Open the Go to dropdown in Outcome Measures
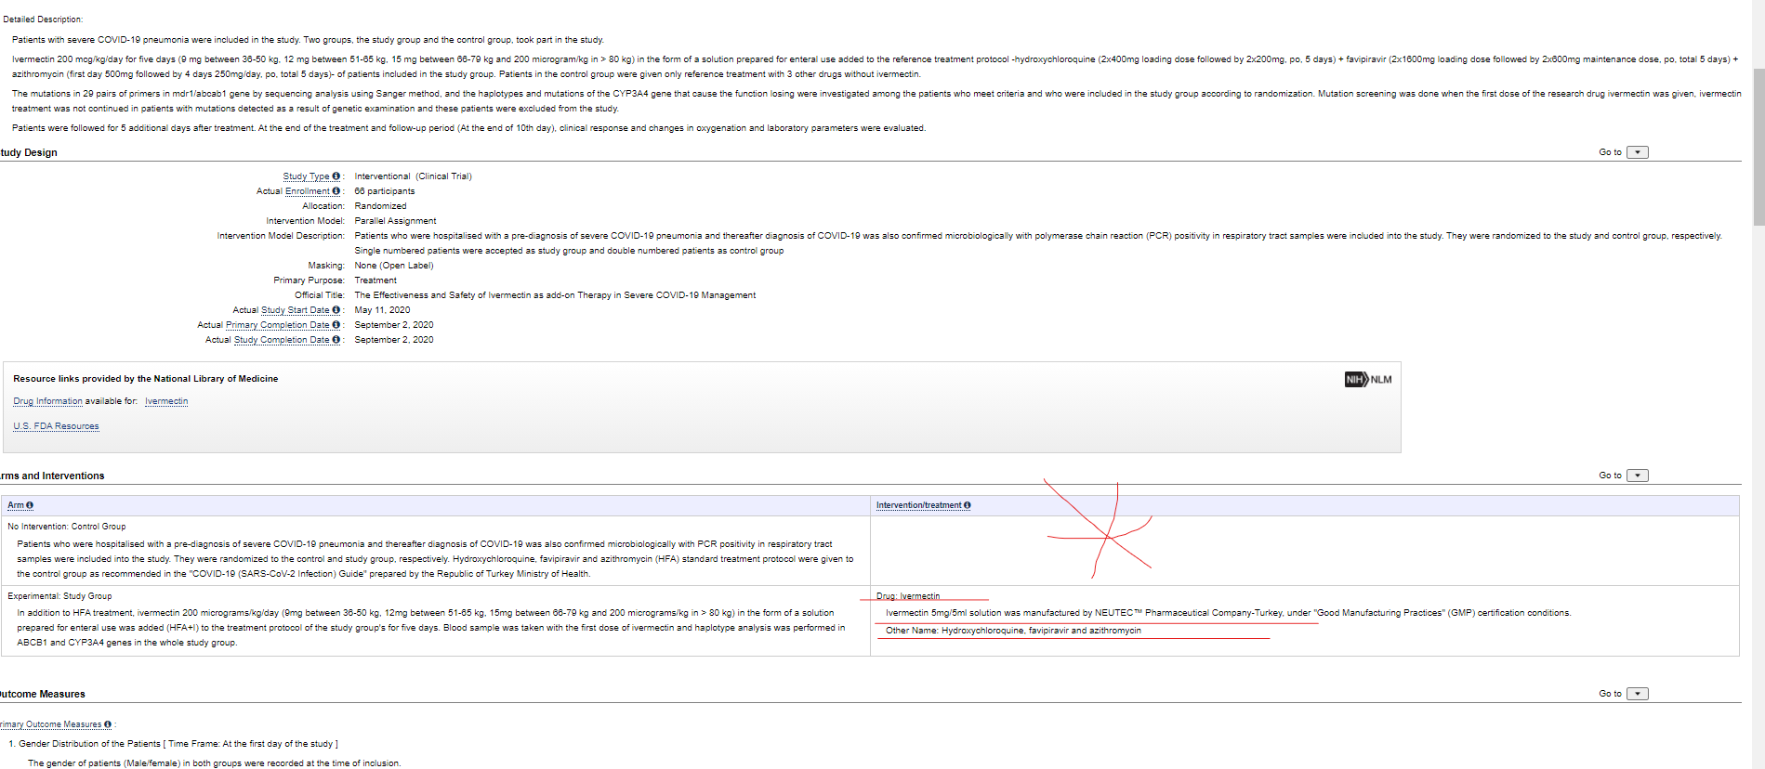 [1638, 694]
